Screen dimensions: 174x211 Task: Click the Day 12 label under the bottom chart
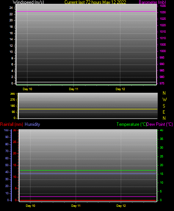coord(121,206)
